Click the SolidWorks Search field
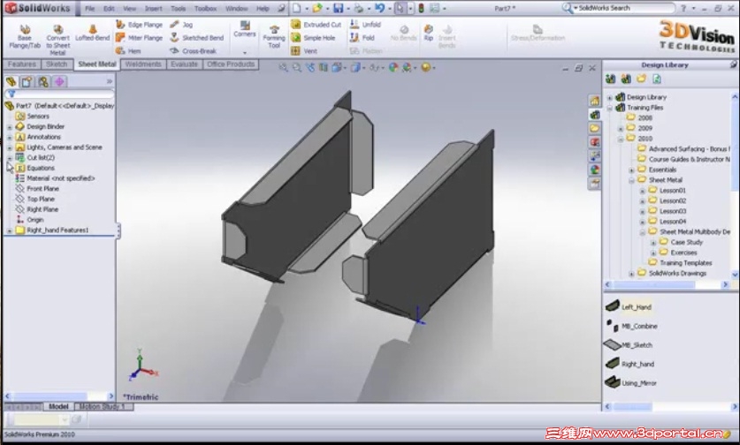740x445 pixels. pos(623,8)
